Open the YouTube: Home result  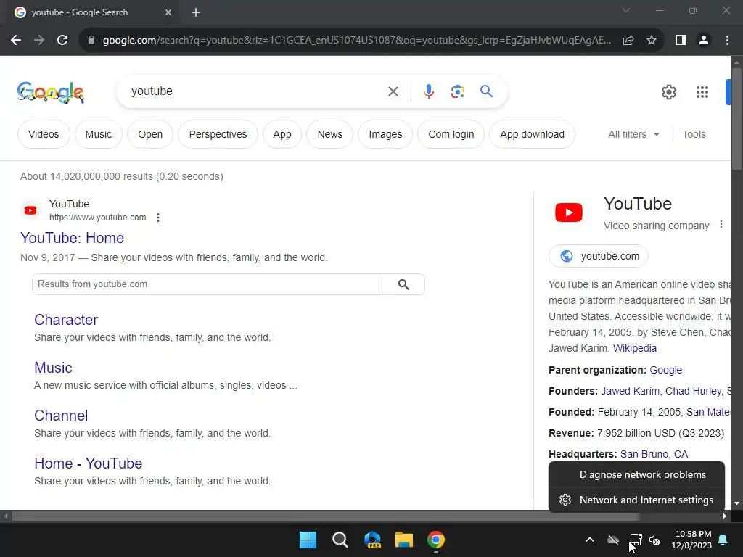[x=72, y=238]
